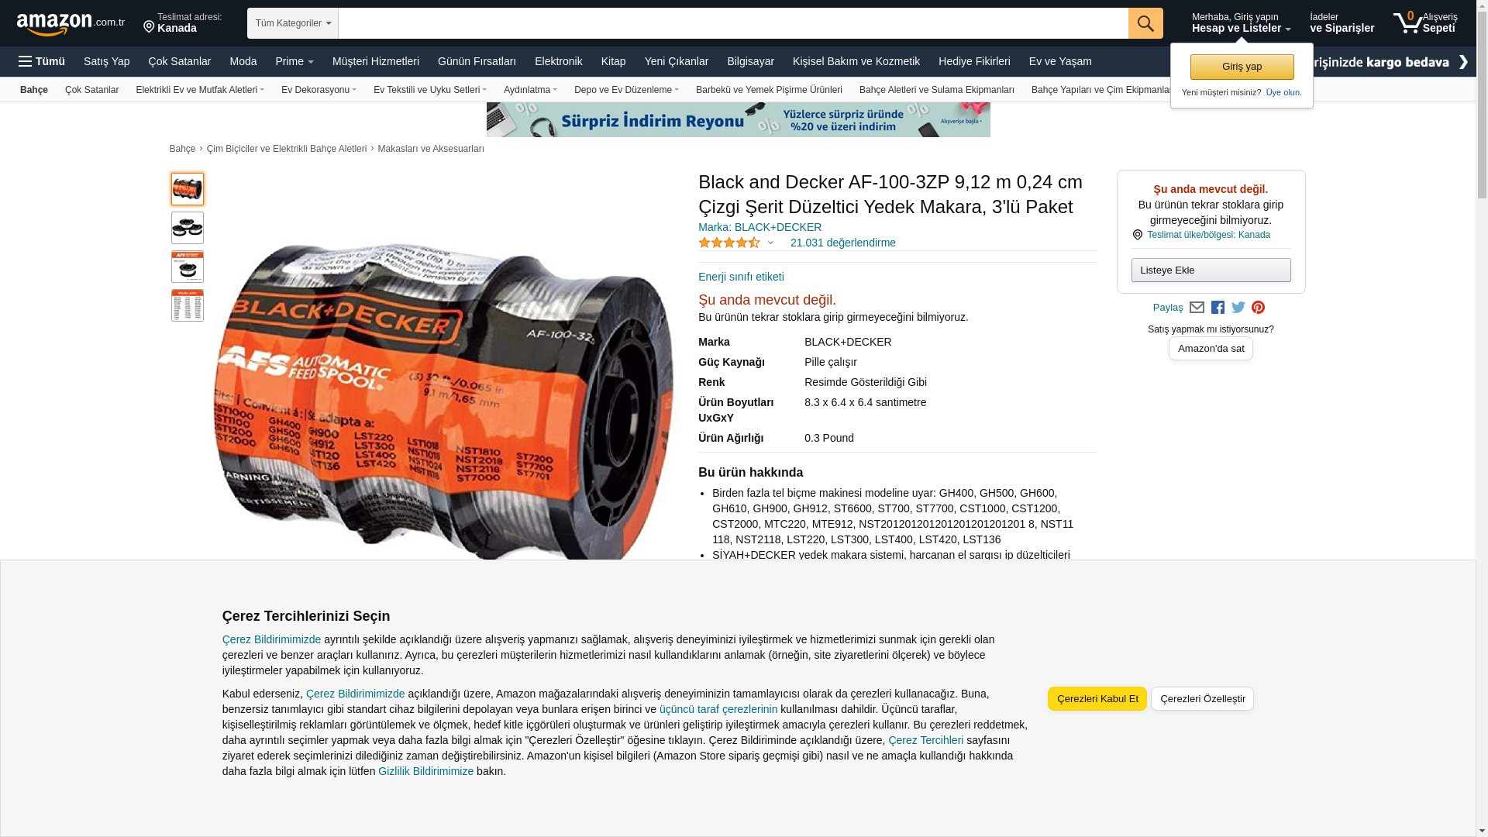Open the Elektronik nav item
This screenshot has height=837, width=1488.
[x=558, y=61]
